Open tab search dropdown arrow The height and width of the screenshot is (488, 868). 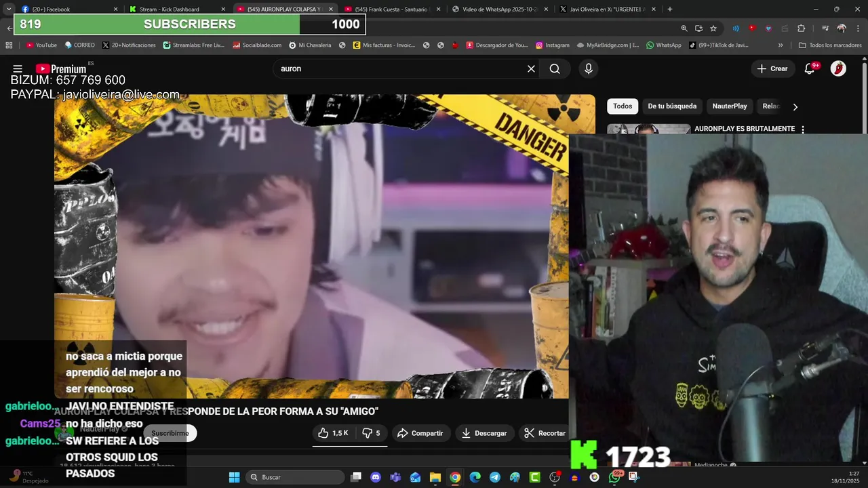tap(9, 9)
